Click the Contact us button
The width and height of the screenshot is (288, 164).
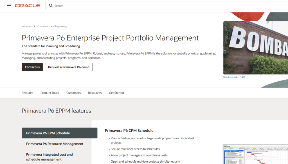32,67
